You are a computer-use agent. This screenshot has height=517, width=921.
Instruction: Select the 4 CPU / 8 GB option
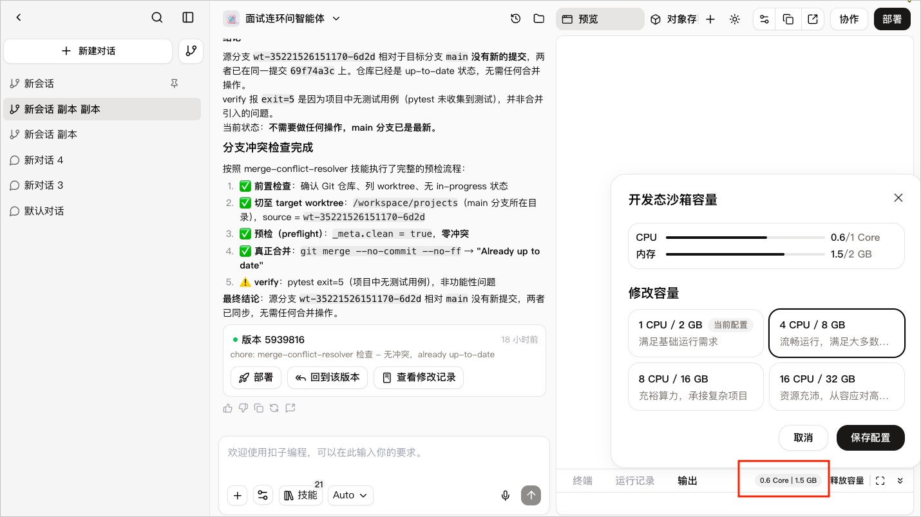pyautogui.click(x=837, y=333)
